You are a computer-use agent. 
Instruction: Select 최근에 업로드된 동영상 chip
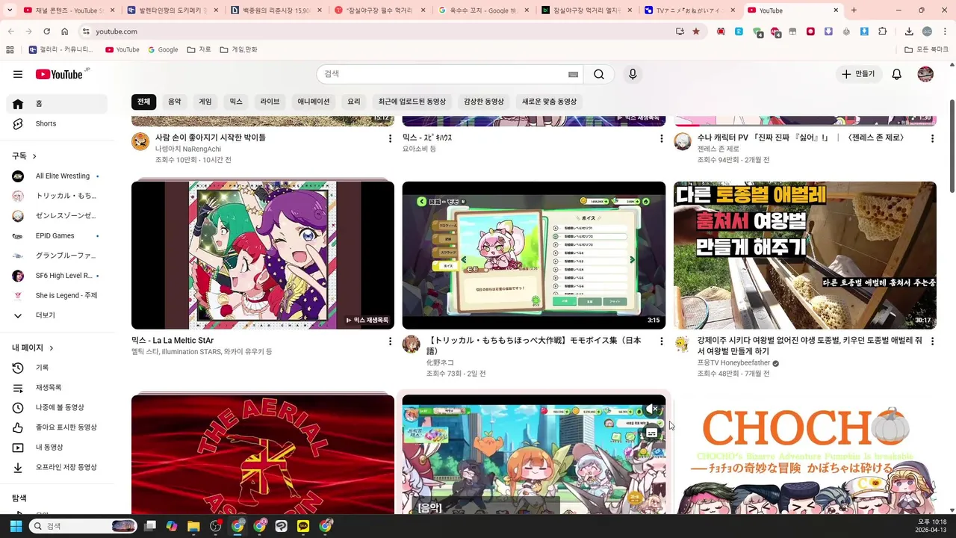(412, 102)
